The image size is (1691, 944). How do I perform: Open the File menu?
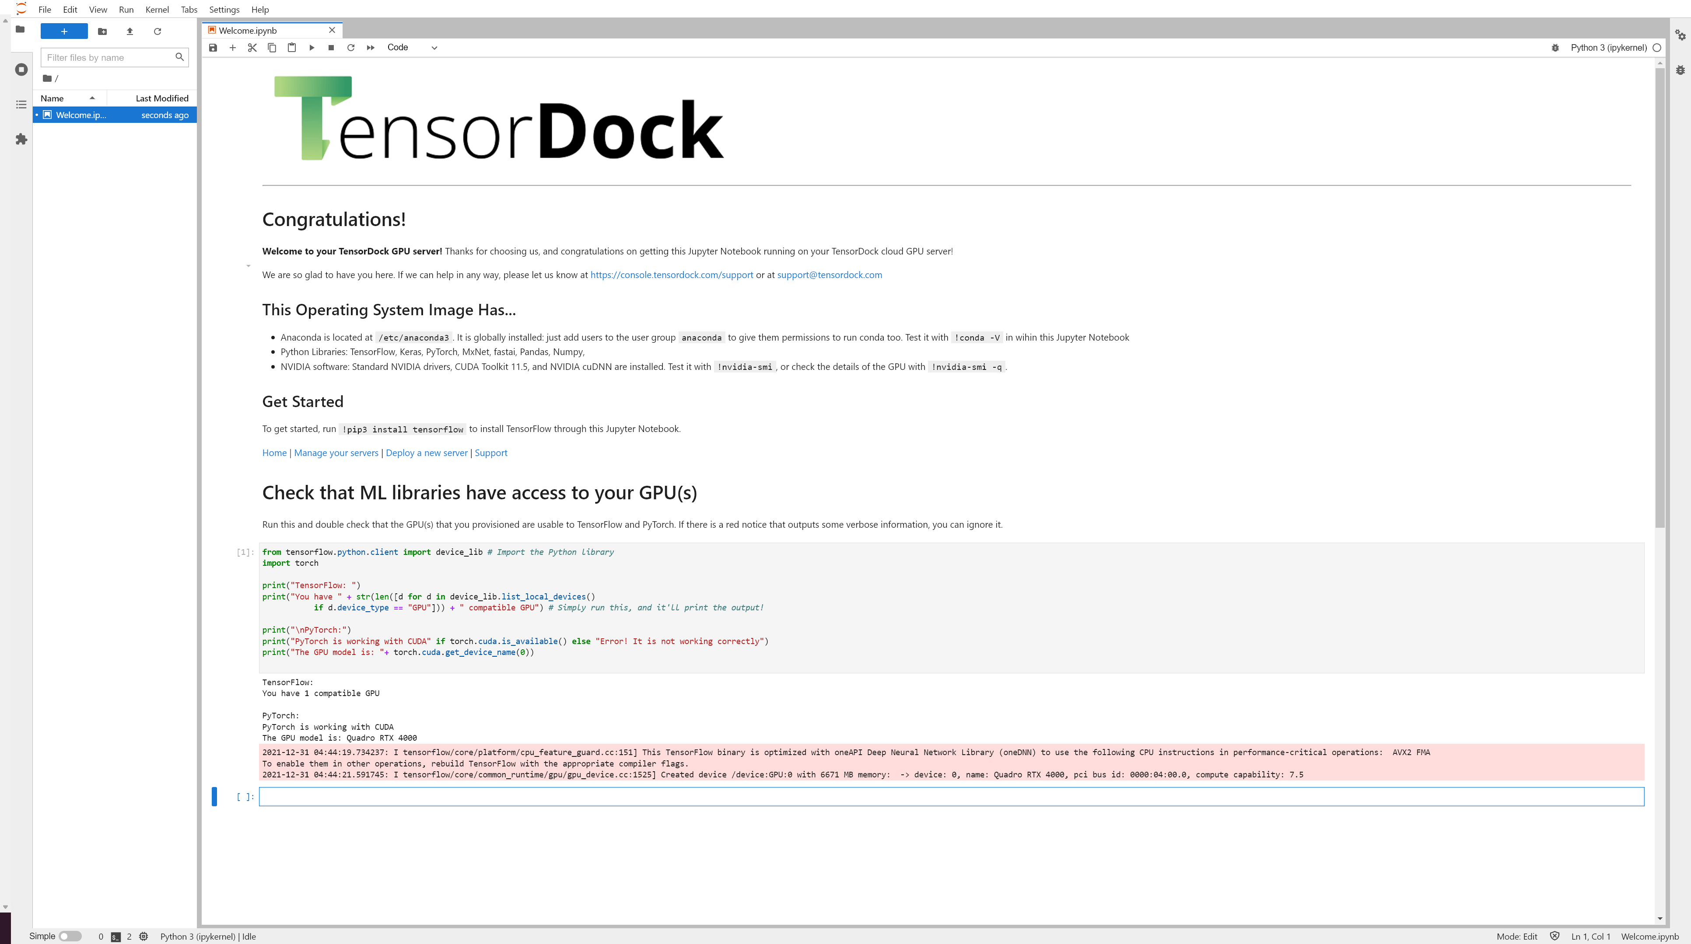click(x=45, y=9)
